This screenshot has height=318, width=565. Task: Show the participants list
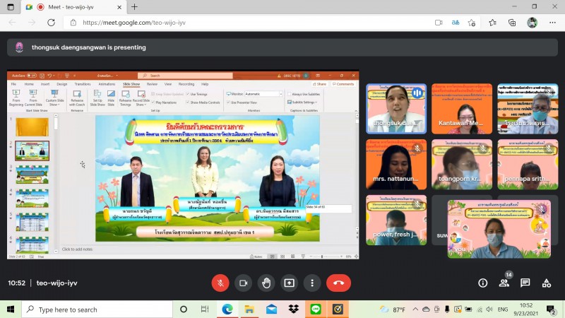click(x=504, y=283)
